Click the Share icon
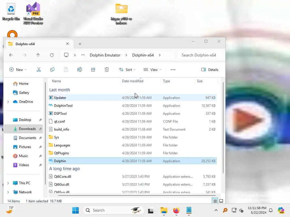The height and width of the screenshot is (217, 290). click(93, 70)
